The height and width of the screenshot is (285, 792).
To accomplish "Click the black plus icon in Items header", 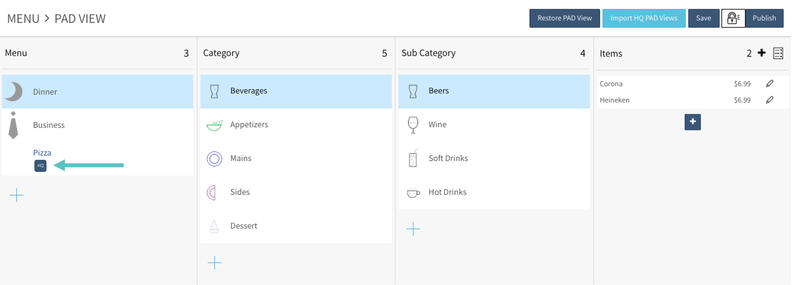I will 762,53.
